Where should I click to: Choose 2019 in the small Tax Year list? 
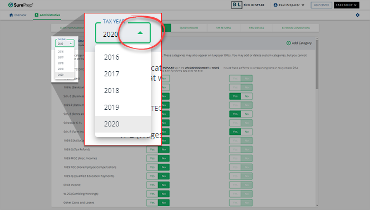(65, 69)
